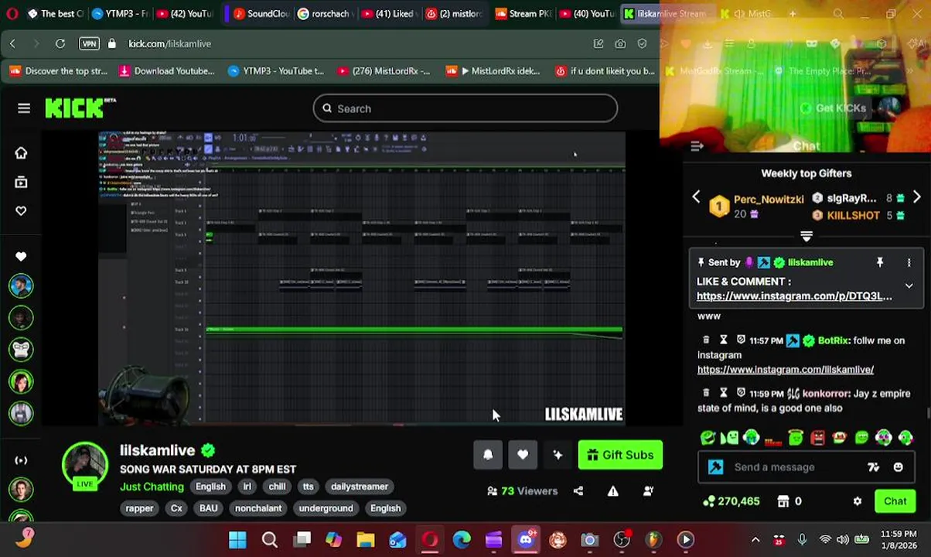
Task: Open pinned message three-dot options
Action: tap(909, 263)
